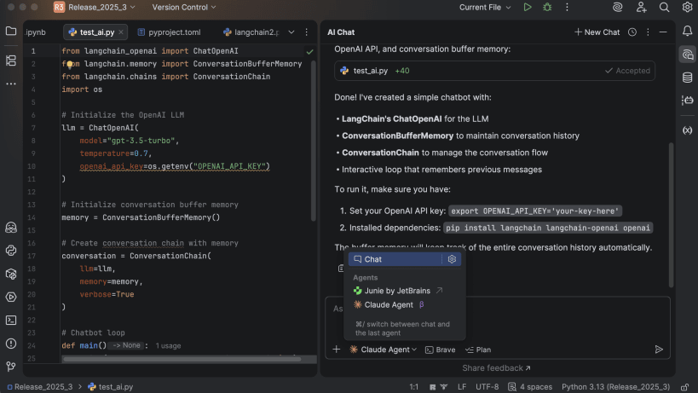Toggle AI Chat tool window icon in right sidebar
The width and height of the screenshot is (698, 393).
coord(687,55)
